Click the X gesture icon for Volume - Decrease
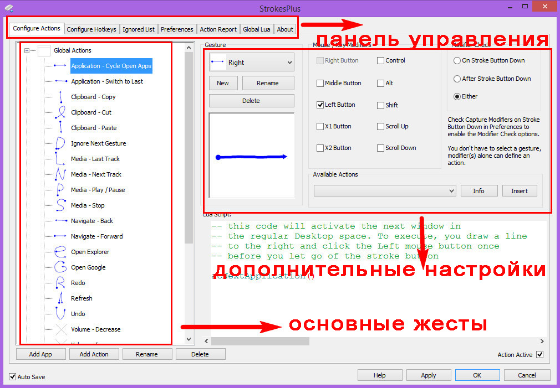560x388 pixels. click(x=61, y=329)
